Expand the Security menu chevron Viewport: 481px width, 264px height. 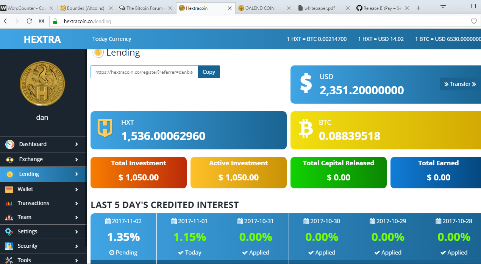(x=77, y=246)
